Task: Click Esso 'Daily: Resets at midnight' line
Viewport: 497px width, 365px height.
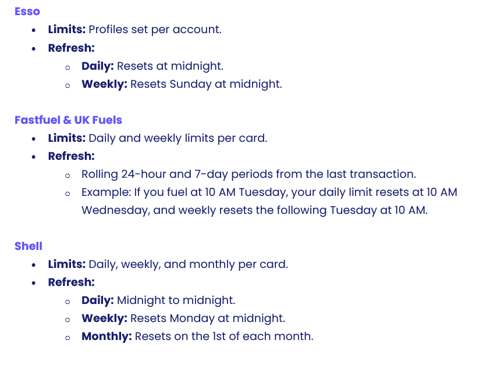Action: [x=152, y=66]
